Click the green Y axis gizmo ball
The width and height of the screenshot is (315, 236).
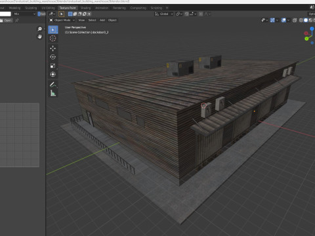[306, 39]
